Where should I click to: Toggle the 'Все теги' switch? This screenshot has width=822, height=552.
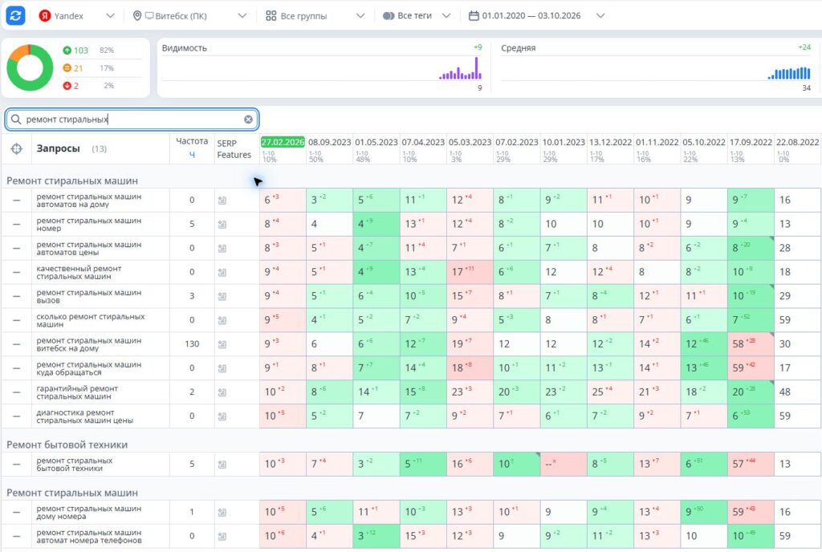point(389,16)
